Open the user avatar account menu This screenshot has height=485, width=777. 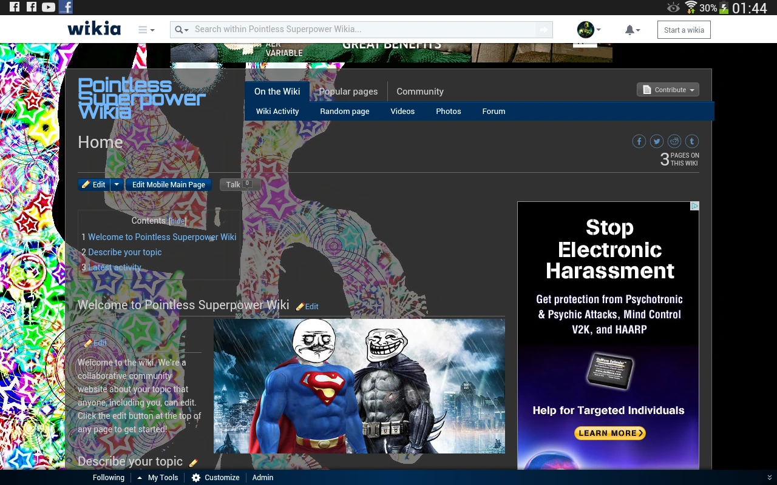[588, 29]
